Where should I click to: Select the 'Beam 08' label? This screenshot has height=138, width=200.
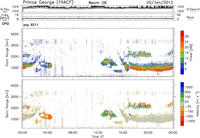[x=97, y=3]
